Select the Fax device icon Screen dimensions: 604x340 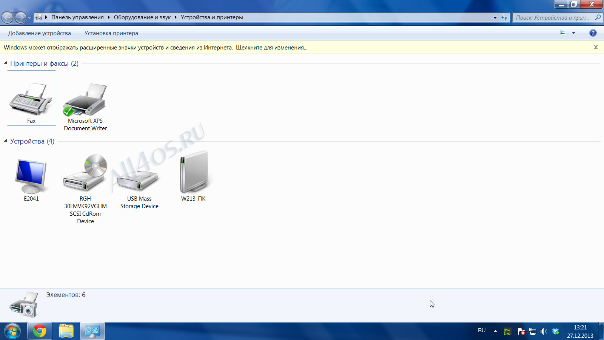(x=31, y=98)
